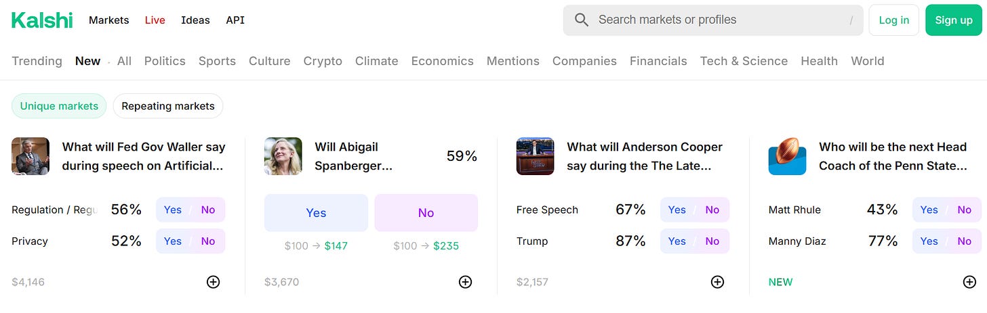Click the Sign up button
The width and height of the screenshot is (987, 313).
click(953, 20)
